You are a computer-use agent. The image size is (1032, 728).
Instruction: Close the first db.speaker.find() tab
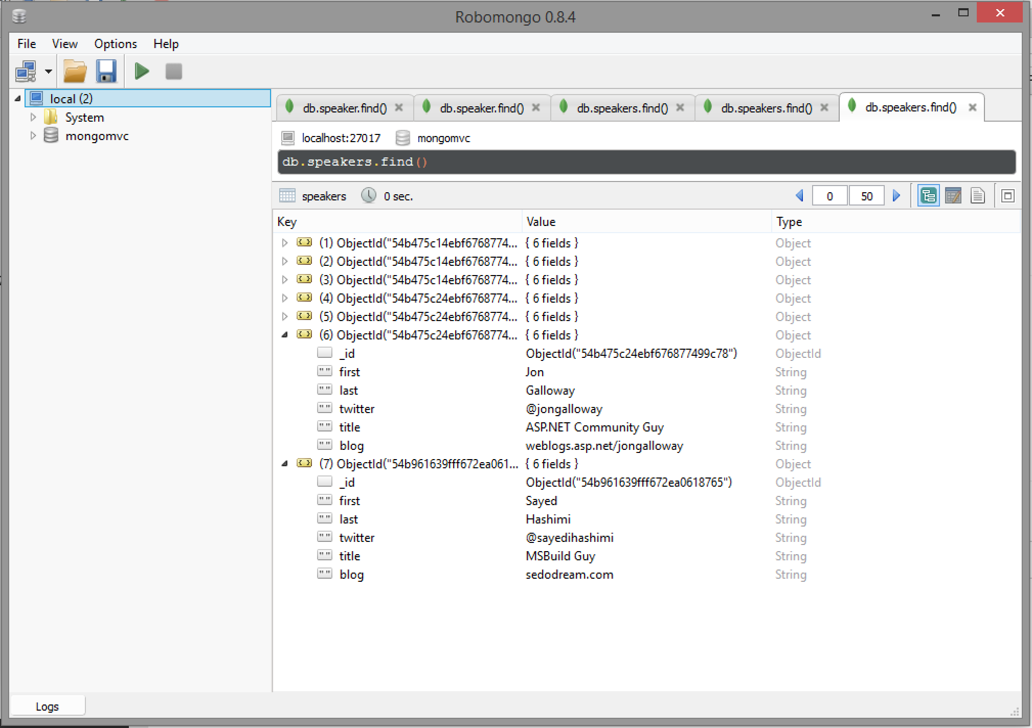point(399,107)
